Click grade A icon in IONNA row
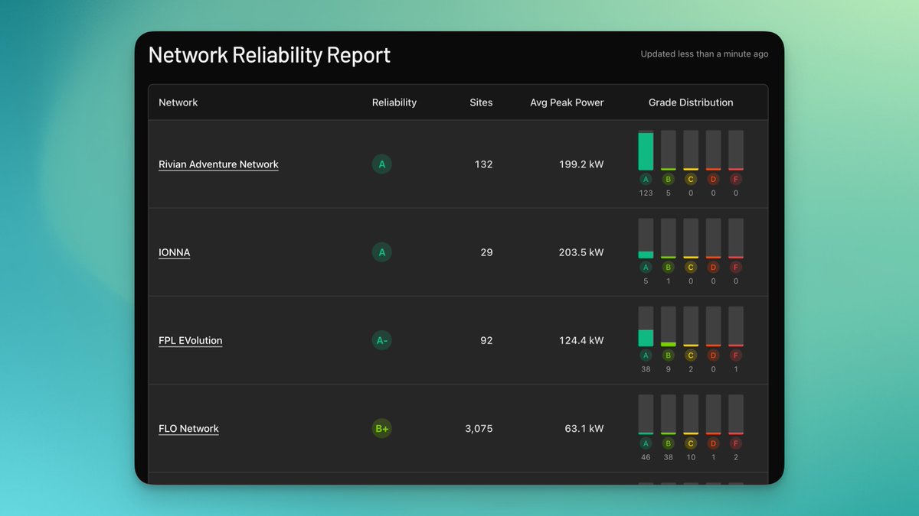 [646, 268]
